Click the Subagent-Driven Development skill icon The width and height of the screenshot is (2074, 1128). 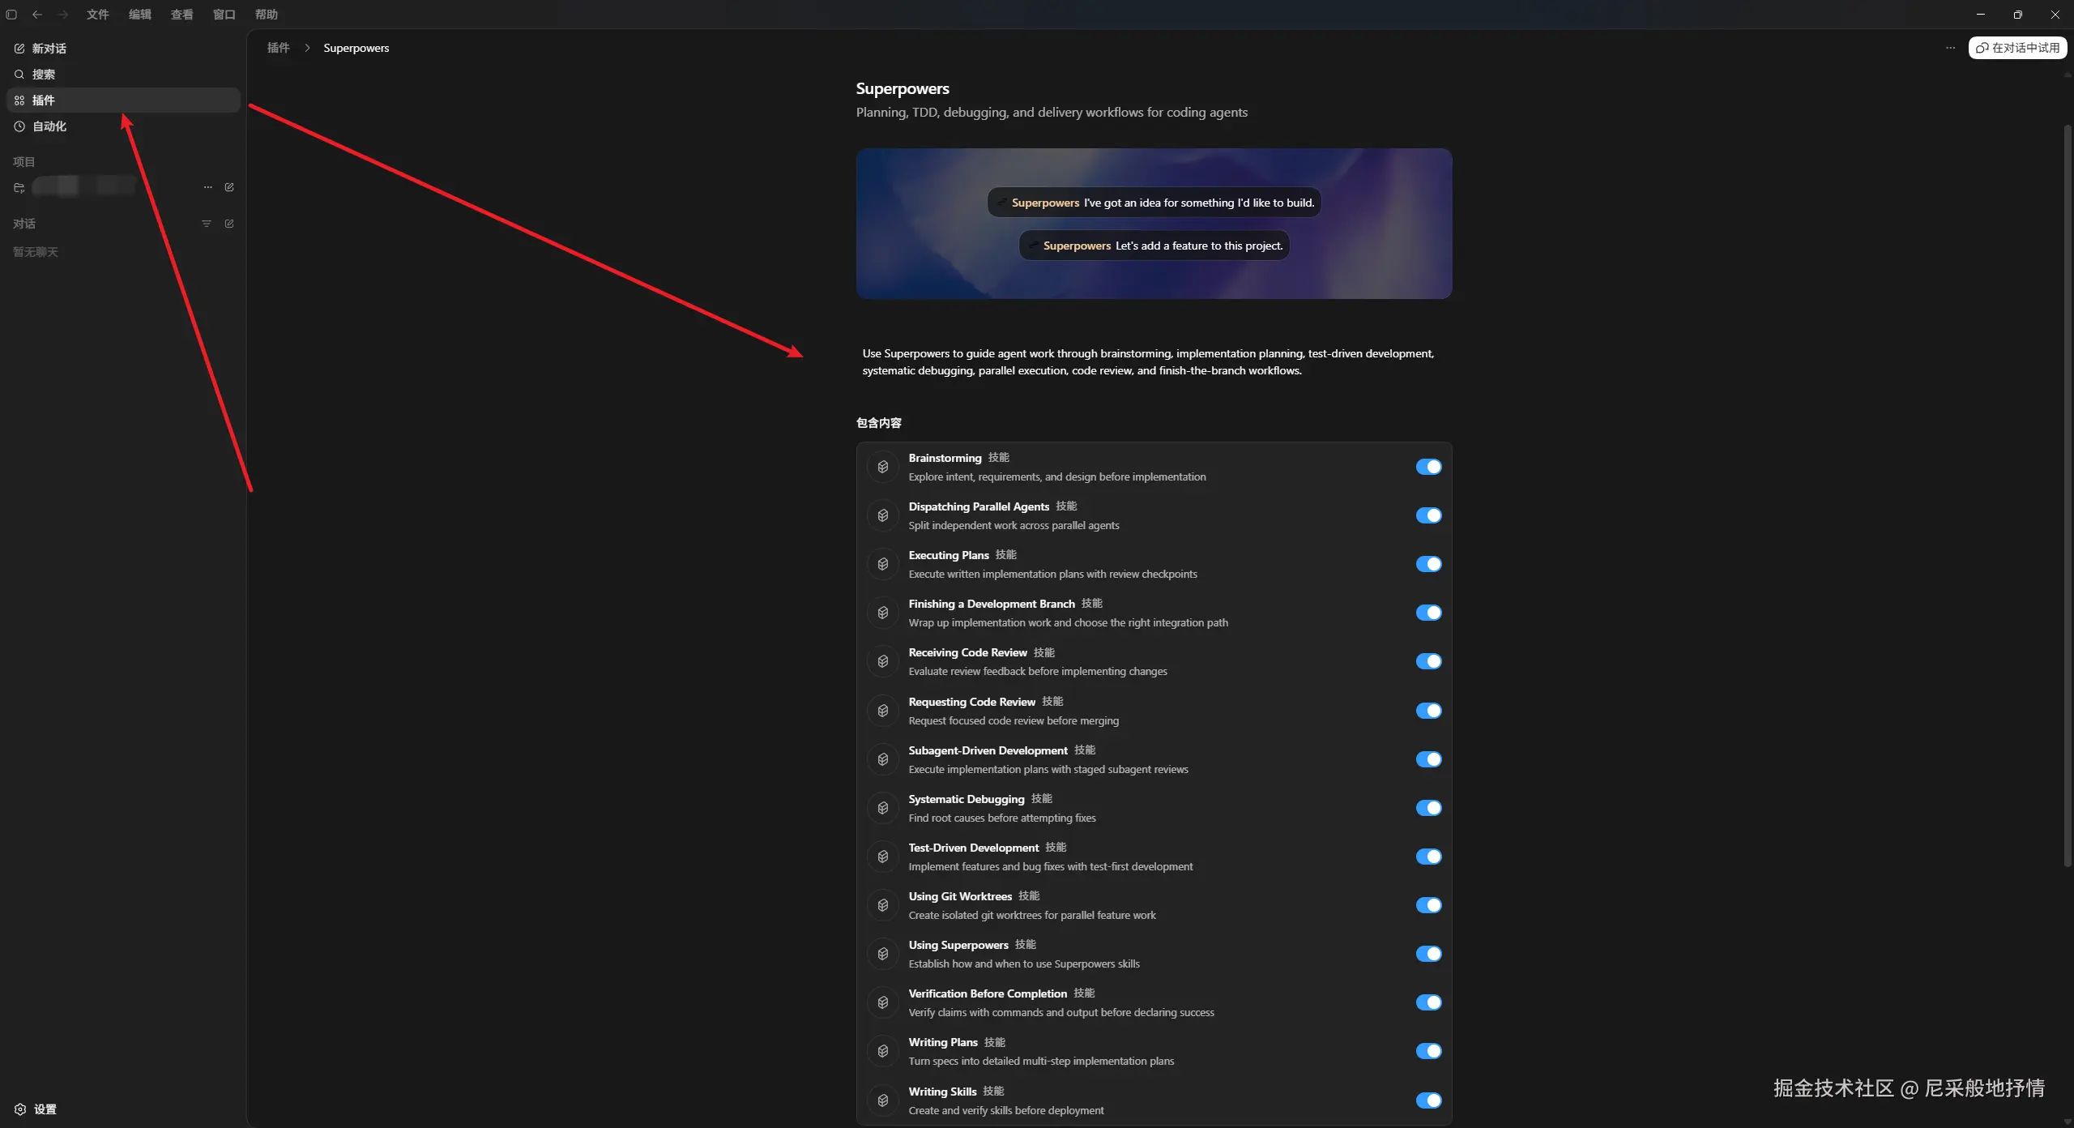point(883,759)
